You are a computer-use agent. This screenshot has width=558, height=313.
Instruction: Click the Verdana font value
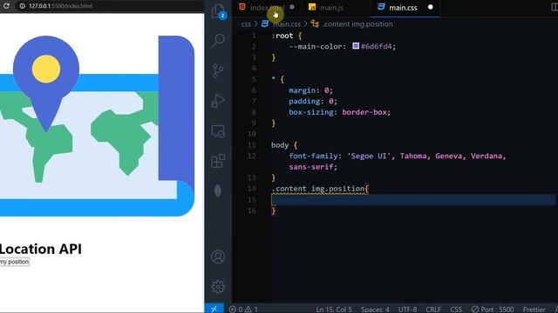[487, 156]
